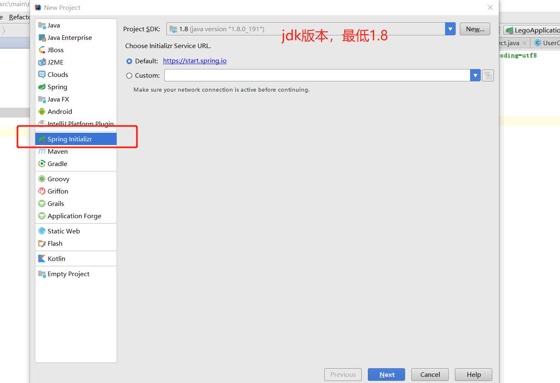This screenshot has width=560, height=383.
Task: Select the Maven list entry
Action: pos(76,152)
